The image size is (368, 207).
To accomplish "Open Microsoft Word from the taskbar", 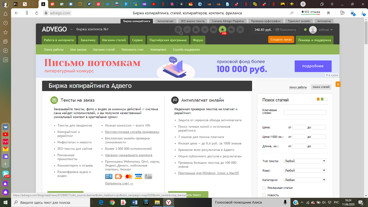I will point(134,202).
